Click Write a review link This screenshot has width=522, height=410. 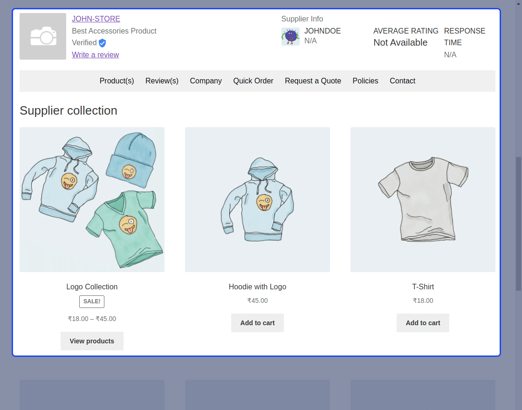[95, 55]
